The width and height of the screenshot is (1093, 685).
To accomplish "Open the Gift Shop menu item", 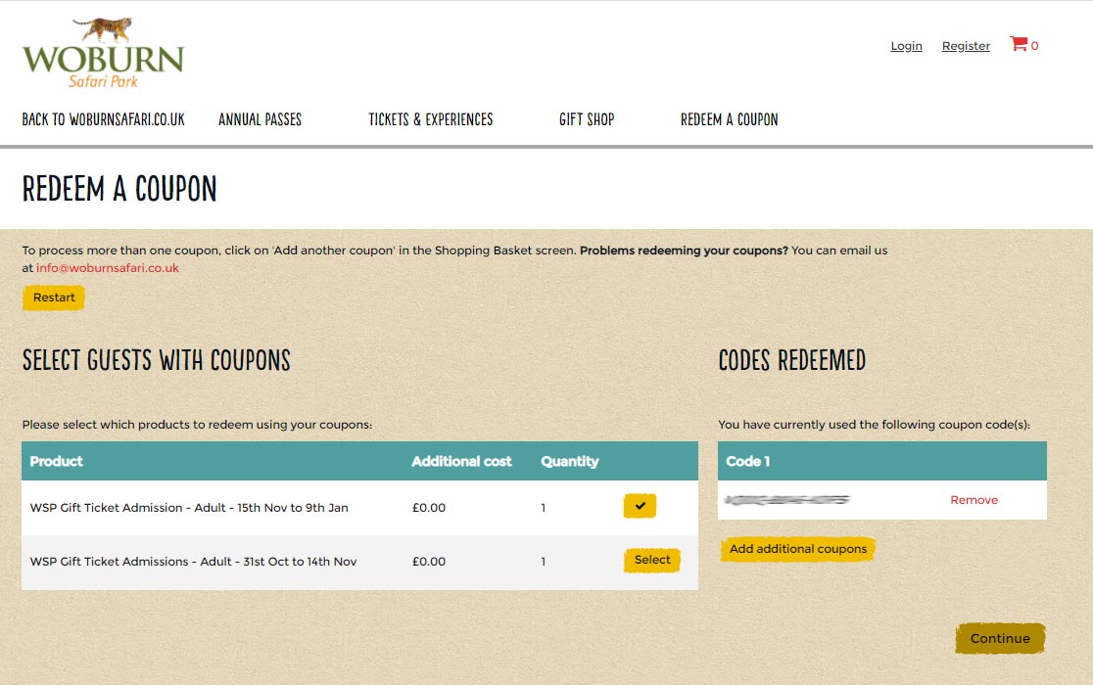I will pos(587,119).
